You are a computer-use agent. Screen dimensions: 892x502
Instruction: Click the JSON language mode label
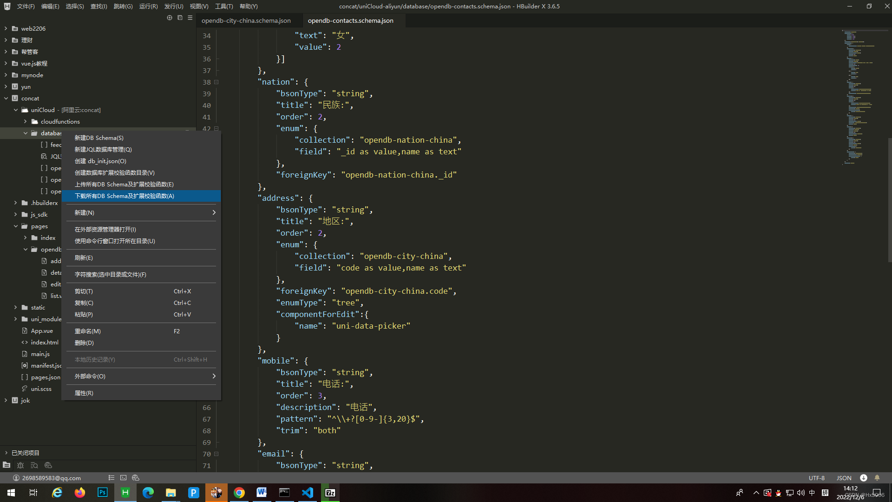(844, 478)
